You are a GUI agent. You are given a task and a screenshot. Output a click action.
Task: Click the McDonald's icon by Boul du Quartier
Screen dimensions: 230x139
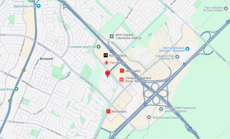tap(108, 111)
